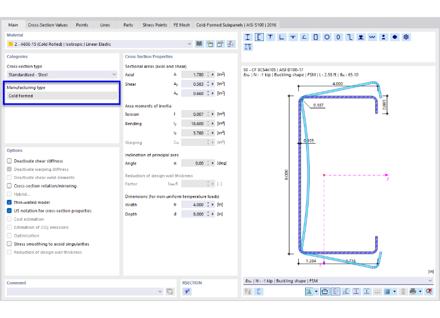Viewport: 440px width, 318px height.
Task: Click the Width b value field
Action: 194,204
